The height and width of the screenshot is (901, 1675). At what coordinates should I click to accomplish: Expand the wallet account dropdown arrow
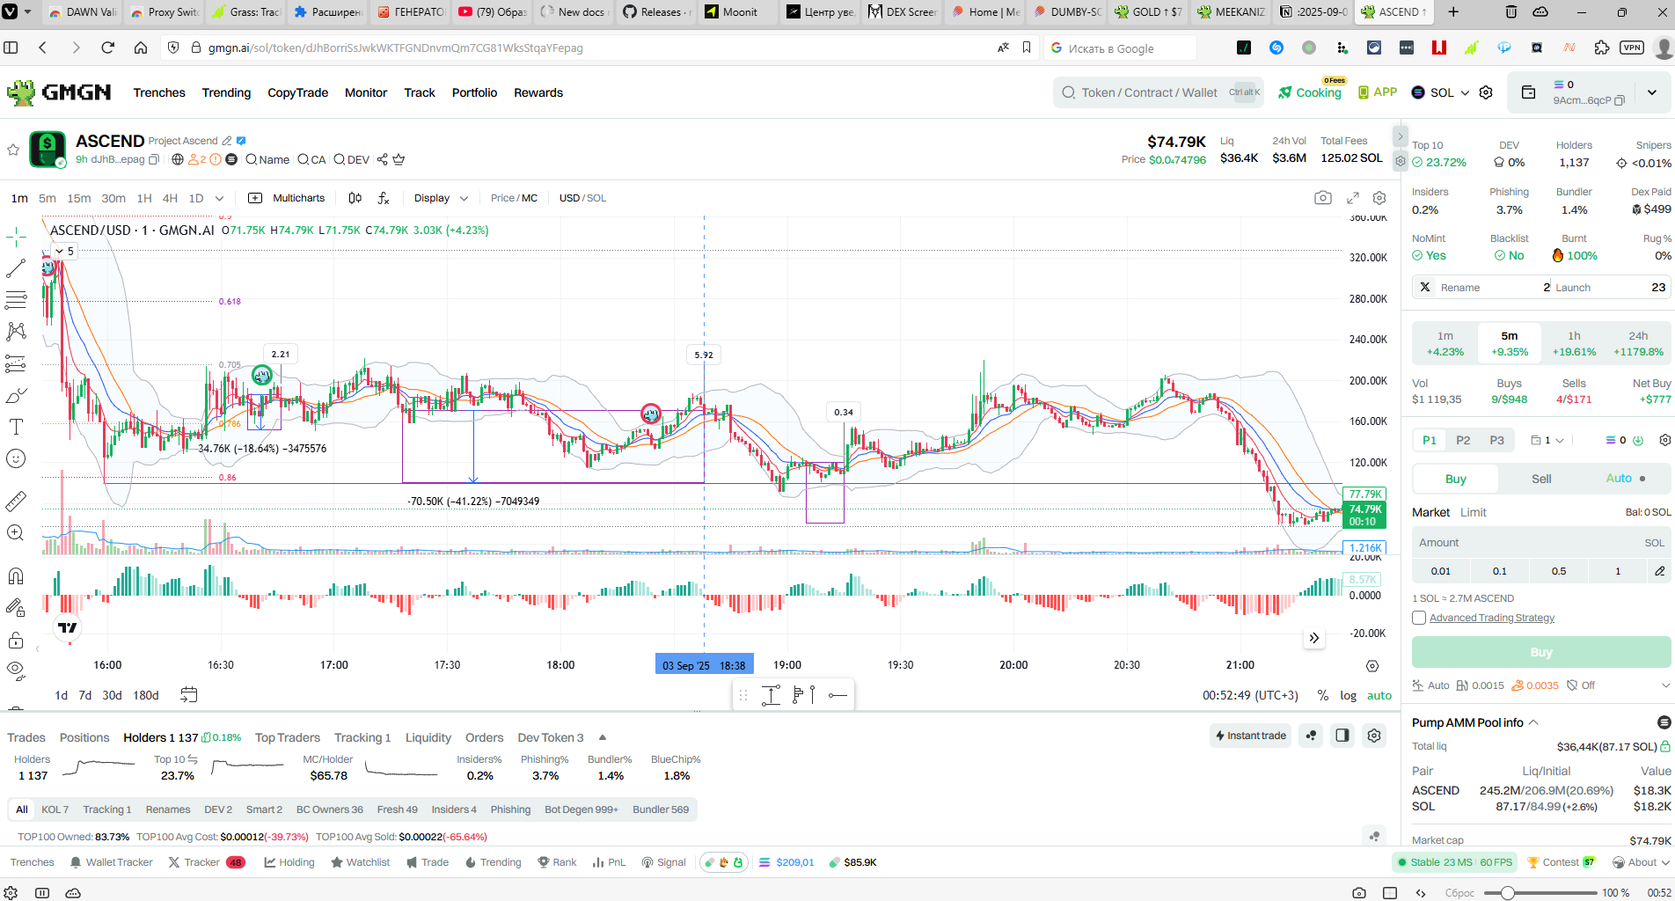1651,92
